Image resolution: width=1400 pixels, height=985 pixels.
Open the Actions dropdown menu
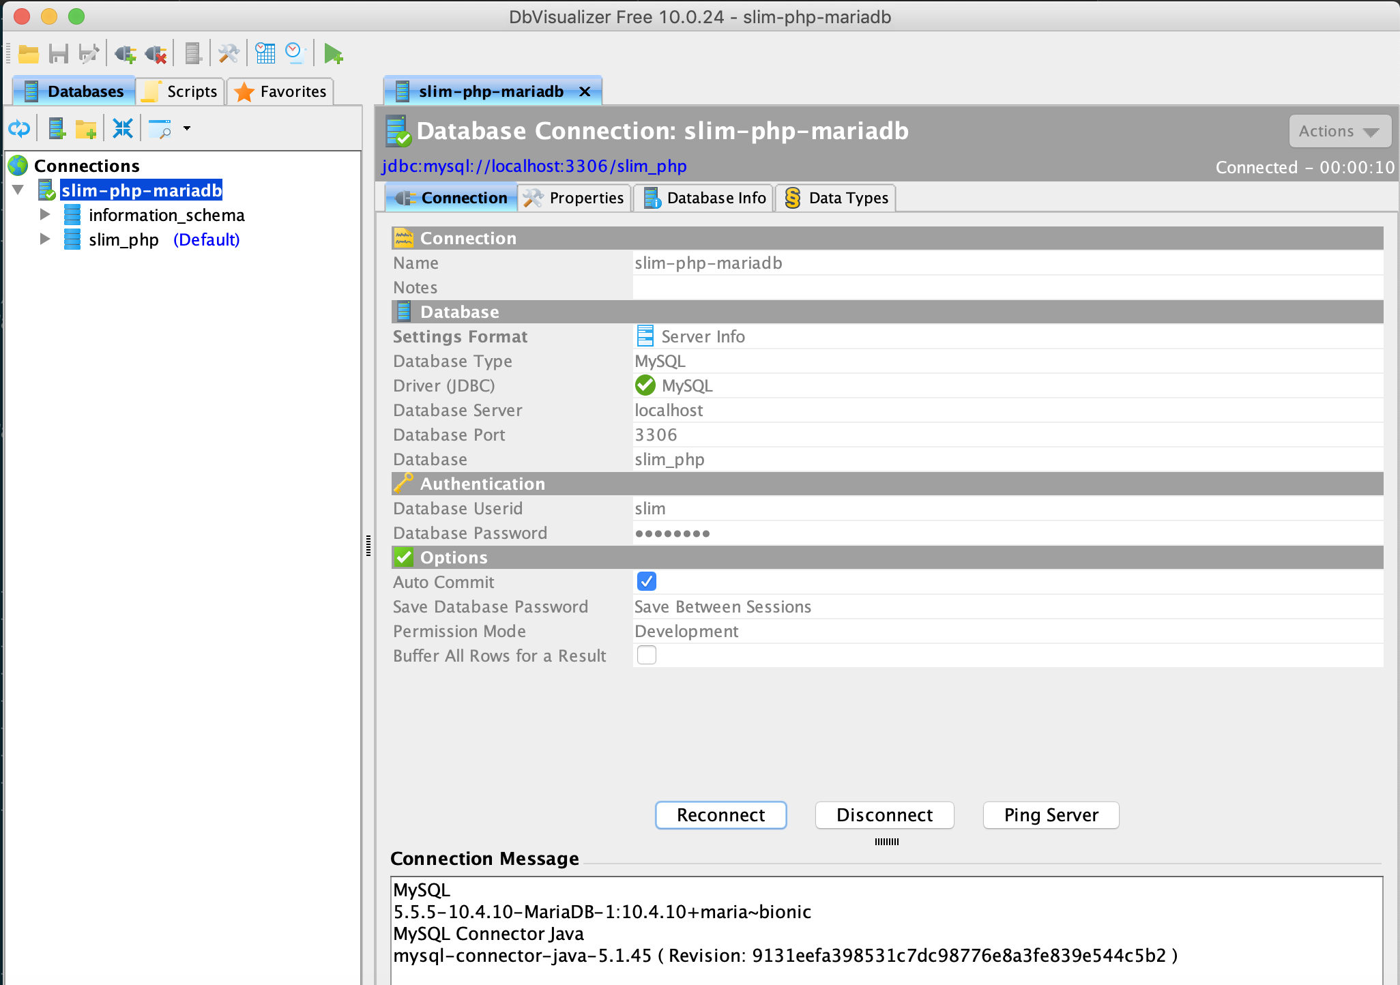click(1339, 131)
